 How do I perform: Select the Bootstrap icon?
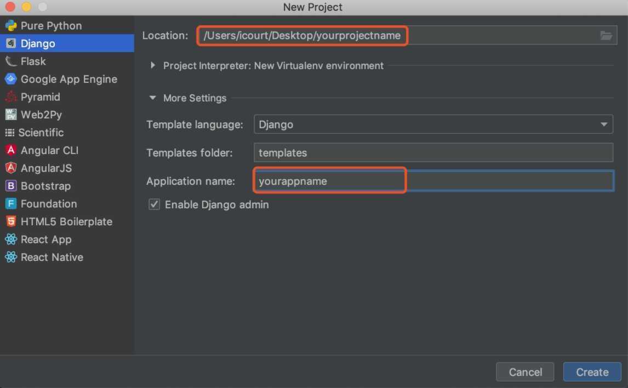coord(11,186)
